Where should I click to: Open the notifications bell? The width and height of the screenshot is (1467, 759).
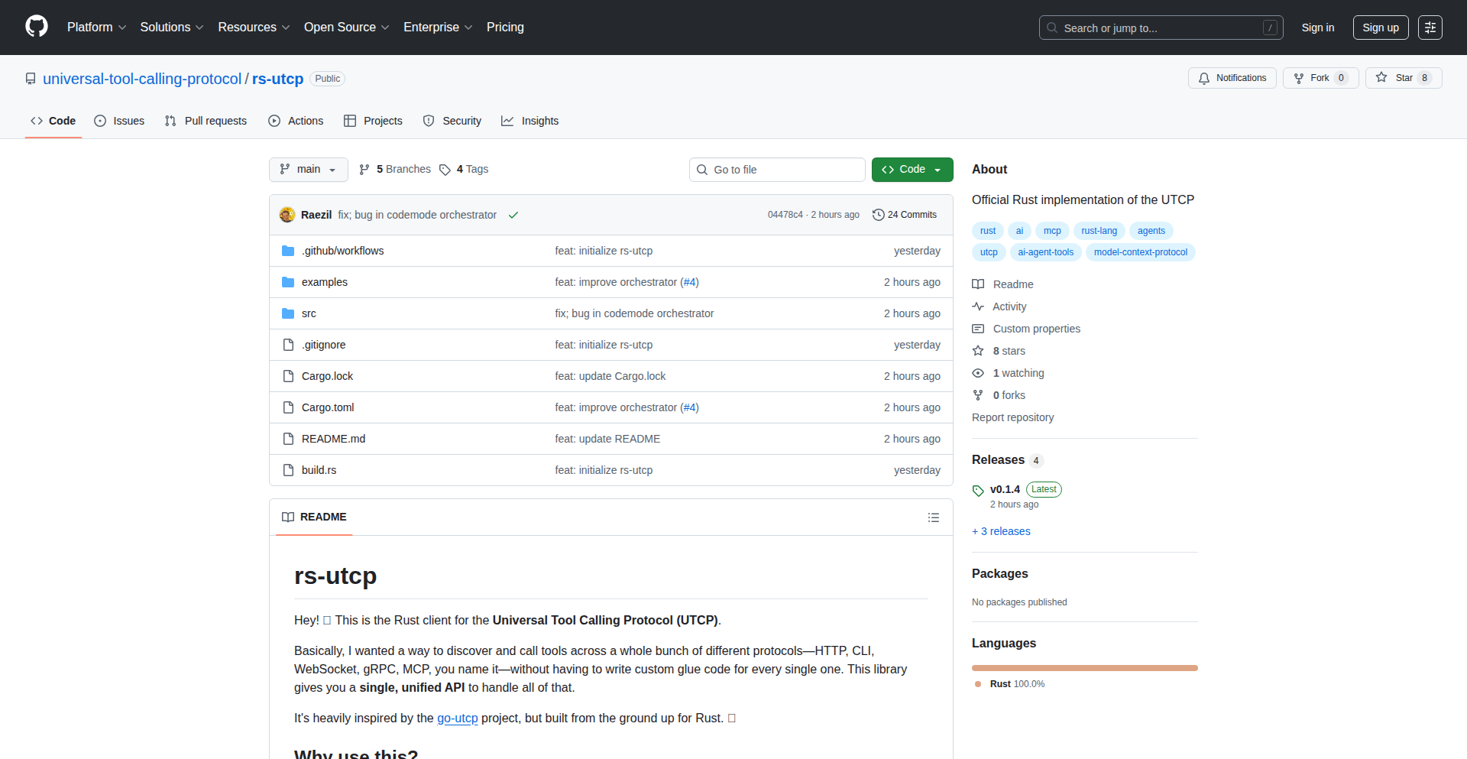tap(1203, 78)
